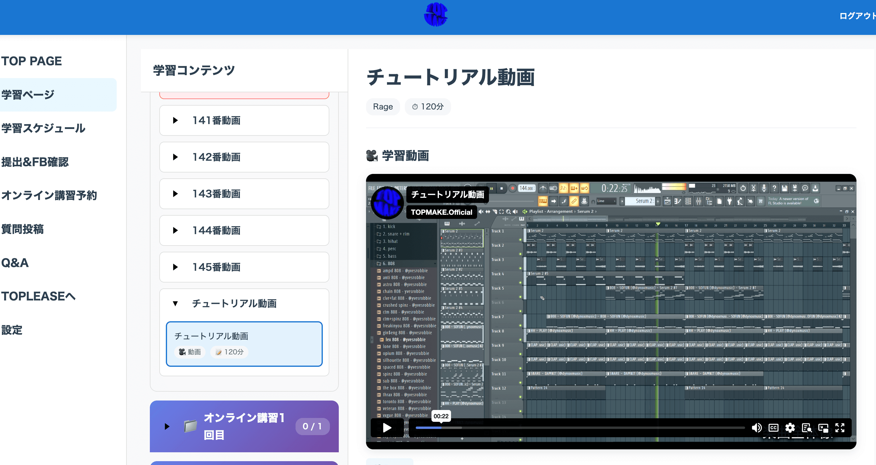876x465 pixels.
Task: Toggle the metronome in FL Studio
Action: (543, 188)
